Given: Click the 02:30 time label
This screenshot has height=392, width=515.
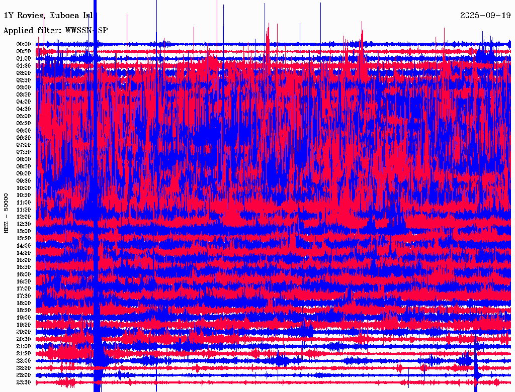Looking at the screenshot, I should pos(24,80).
